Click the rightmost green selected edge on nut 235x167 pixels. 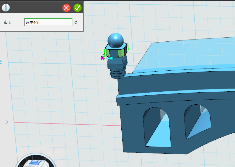128,46
